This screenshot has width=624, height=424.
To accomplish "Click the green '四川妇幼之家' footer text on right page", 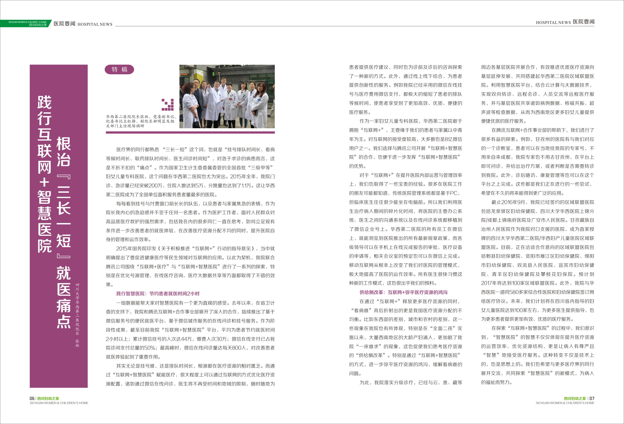I will click(x=575, y=399).
